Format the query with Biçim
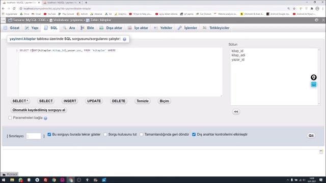 click(164, 101)
